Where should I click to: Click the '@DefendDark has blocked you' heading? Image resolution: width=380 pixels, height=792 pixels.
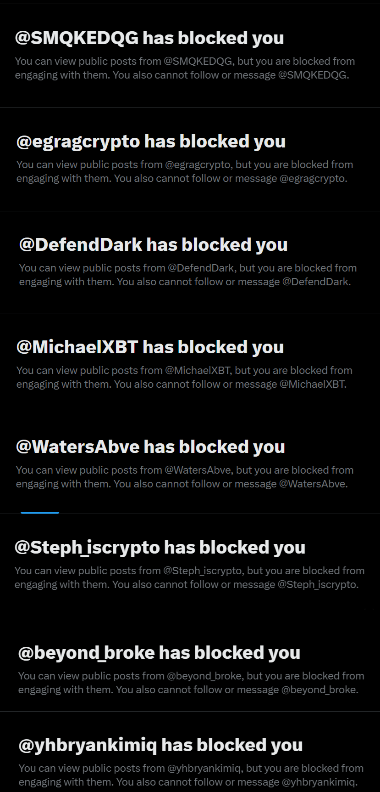pyautogui.click(x=153, y=245)
